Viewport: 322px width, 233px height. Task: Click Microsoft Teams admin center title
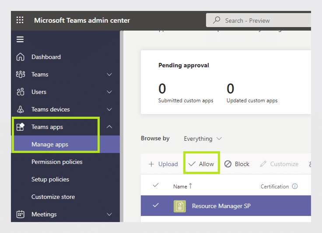[82, 20]
